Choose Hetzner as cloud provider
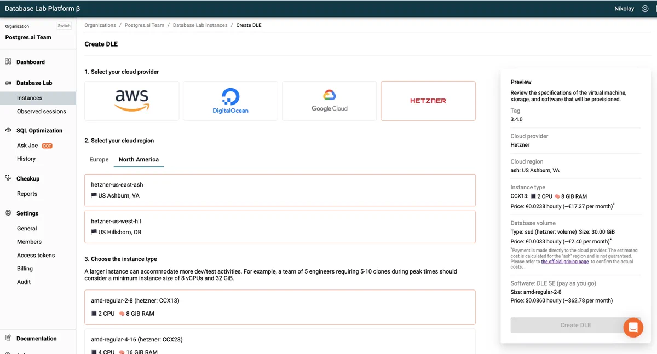 tap(428, 101)
